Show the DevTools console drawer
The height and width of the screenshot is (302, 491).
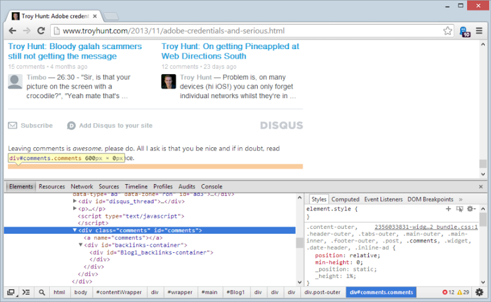pyautogui.click(x=26, y=292)
